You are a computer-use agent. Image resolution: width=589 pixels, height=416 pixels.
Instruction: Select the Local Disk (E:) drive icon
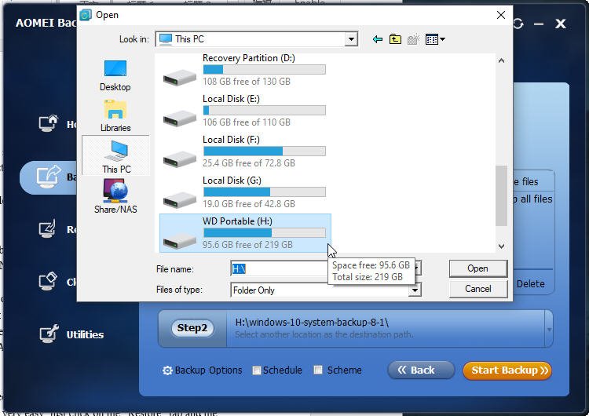coord(180,119)
